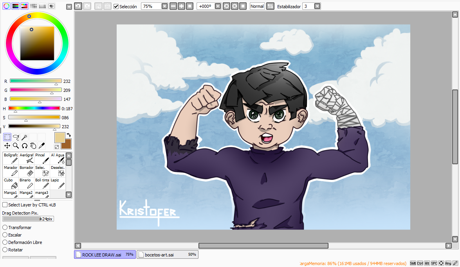Image resolution: width=460 pixels, height=267 pixels.
Task: Click the H hue slider bar
Action: coord(34,108)
